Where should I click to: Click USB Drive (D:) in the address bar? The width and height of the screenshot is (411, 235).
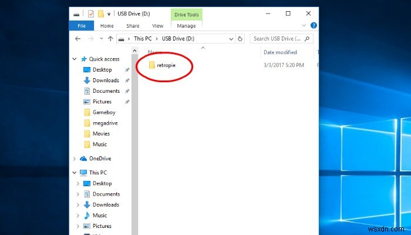pyautogui.click(x=178, y=39)
